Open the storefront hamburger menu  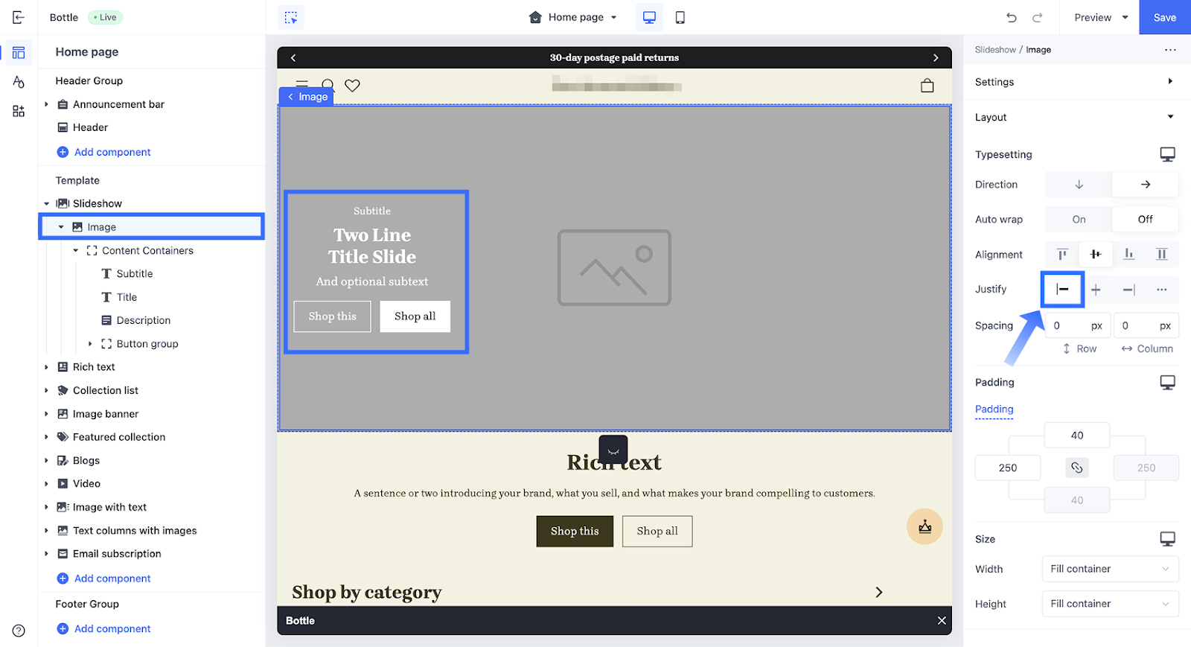click(301, 84)
